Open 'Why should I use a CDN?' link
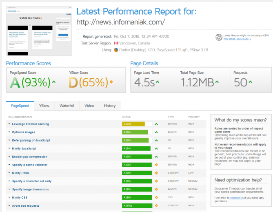This screenshot has height=212, width=273. tap(237, 39)
